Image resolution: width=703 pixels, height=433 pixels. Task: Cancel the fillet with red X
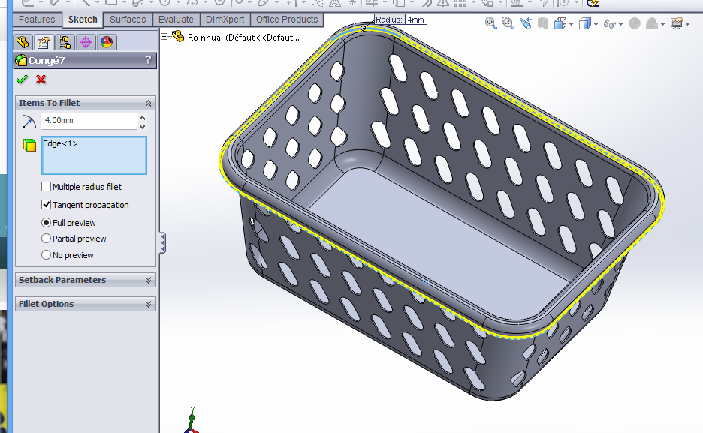(41, 80)
